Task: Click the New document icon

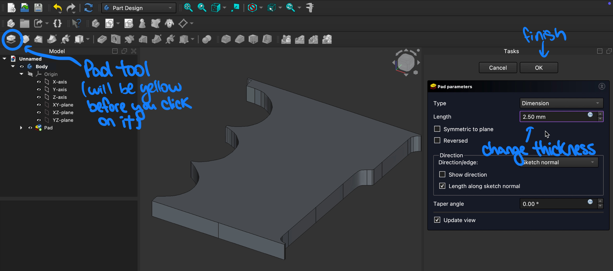Action: coord(11,8)
